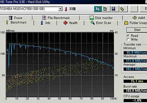Image resolution: width=147 pixels, height=103 pixels.
Task: Click the Disk monitor chart icon
Action: coord(91,18)
